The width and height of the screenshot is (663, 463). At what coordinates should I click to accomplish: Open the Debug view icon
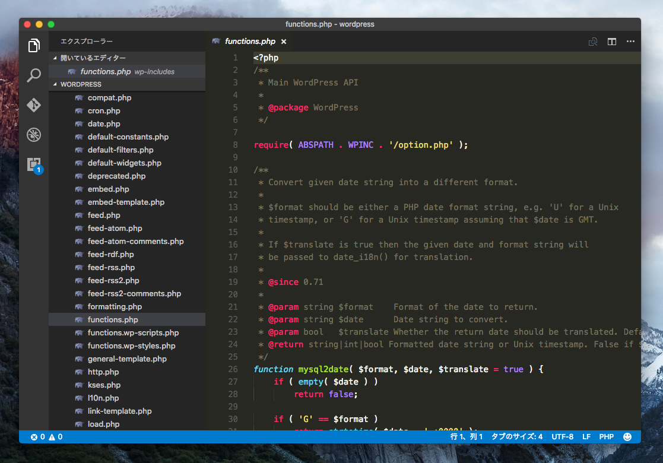coord(34,135)
